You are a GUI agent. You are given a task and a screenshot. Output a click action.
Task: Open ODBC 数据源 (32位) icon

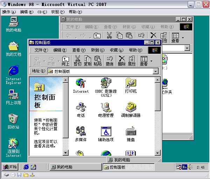(x=106, y=87)
